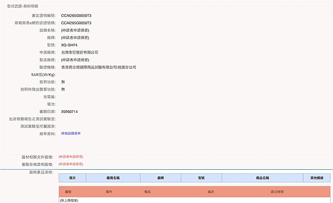Click the 拍照時發出聲響功能 label
Screen dimensions: 333x203
point(38,90)
